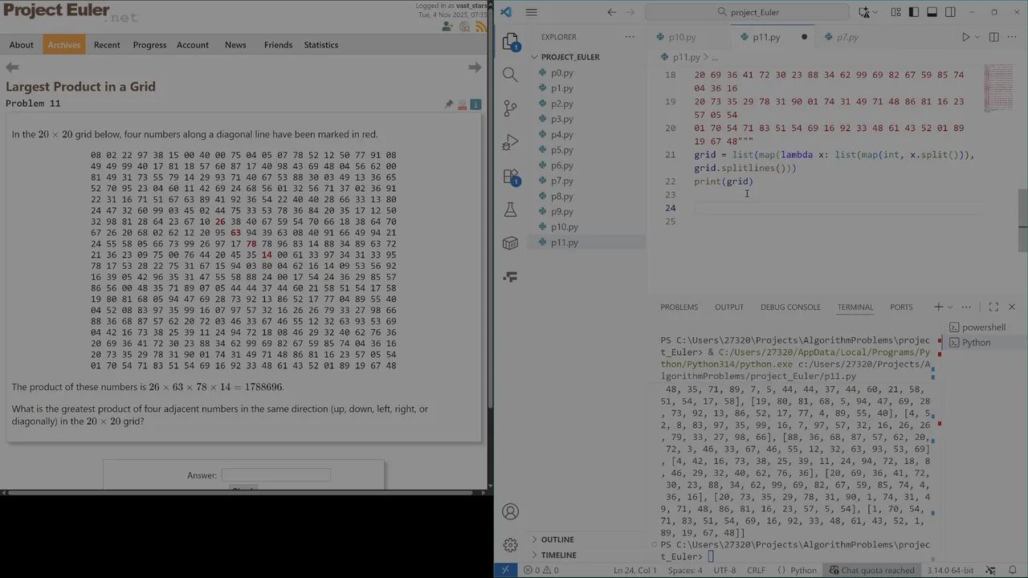Open the Extensions view
The height and width of the screenshot is (578, 1028).
(510, 177)
